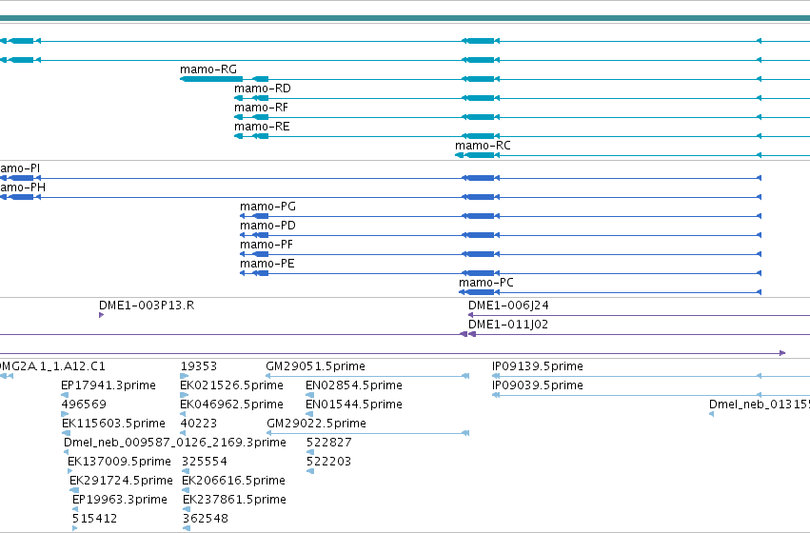Click the EP17941.3prime label
Image resolution: width=810 pixels, height=533 pixels.
[108, 385]
